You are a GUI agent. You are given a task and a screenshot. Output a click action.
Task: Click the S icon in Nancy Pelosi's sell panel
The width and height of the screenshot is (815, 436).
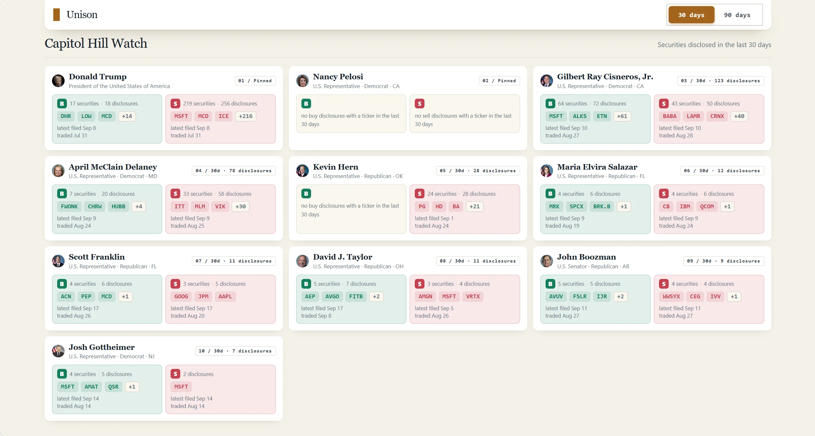[x=420, y=104]
